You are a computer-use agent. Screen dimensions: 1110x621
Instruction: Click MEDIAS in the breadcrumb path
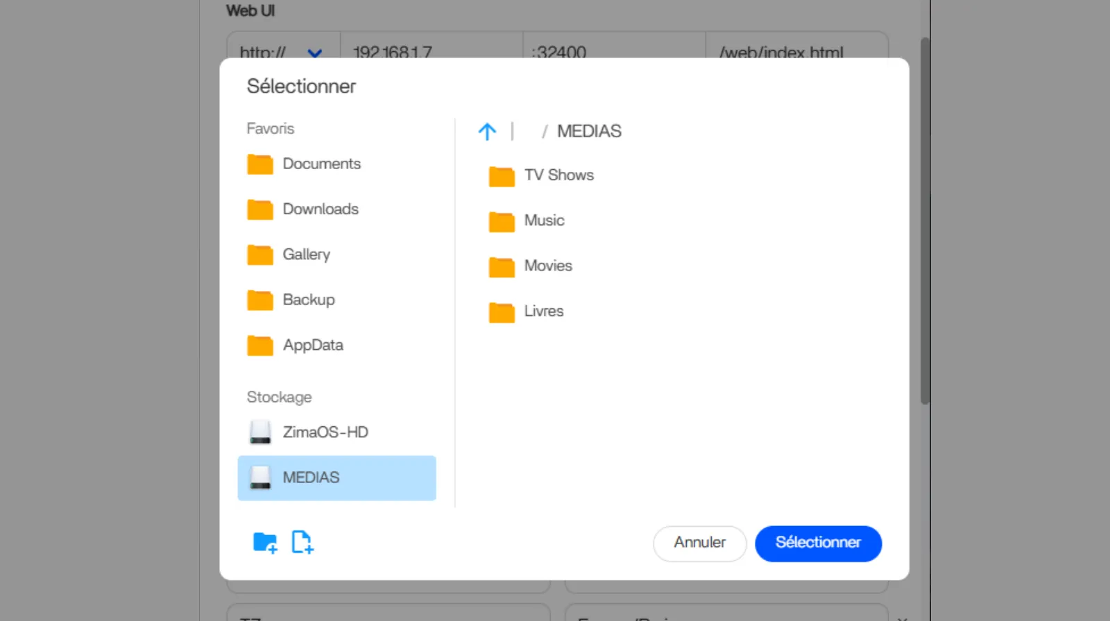[589, 132]
